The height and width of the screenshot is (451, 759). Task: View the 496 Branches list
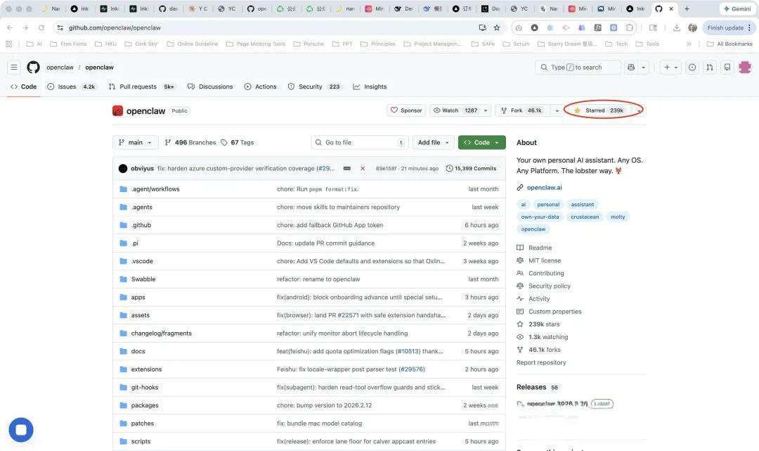190,142
